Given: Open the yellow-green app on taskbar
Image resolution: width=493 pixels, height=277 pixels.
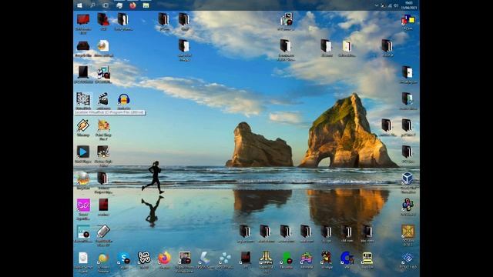Looking at the screenshot, I should click(x=146, y=5).
